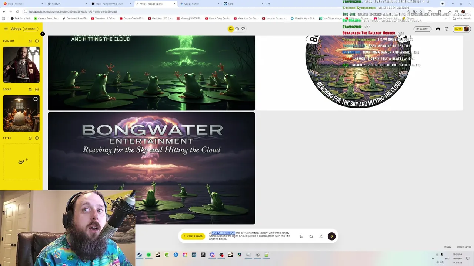The width and height of the screenshot is (474, 266).
Task: Open the Ultra account profile button
Action: [462, 29]
